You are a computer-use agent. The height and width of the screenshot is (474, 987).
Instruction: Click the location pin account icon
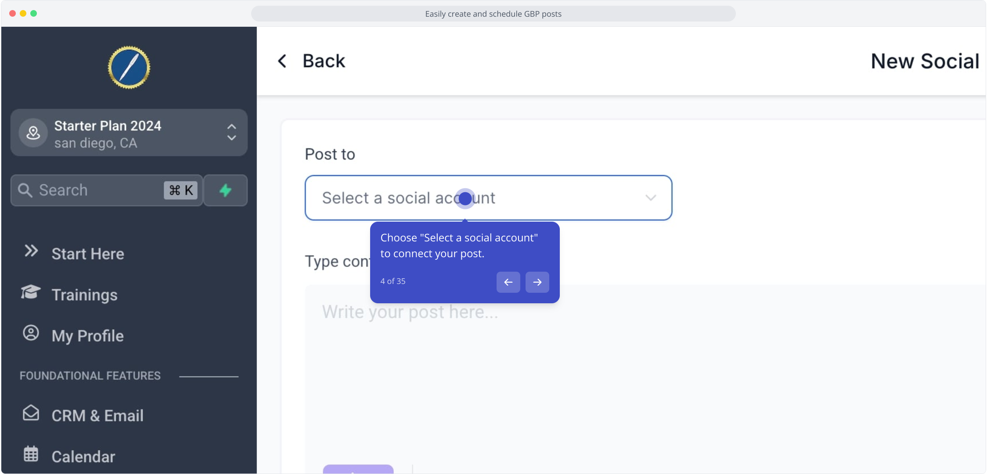click(33, 133)
